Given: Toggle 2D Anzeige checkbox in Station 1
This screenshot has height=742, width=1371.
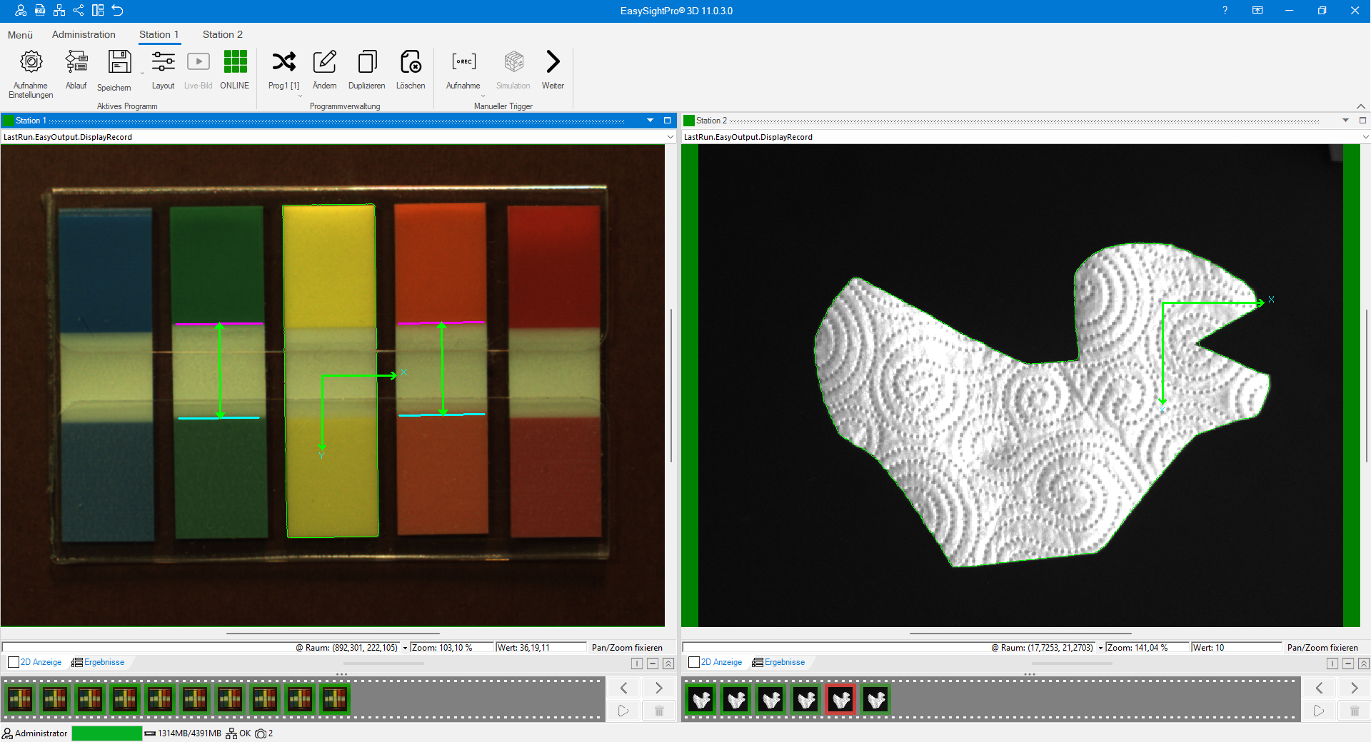Looking at the screenshot, I should tap(14, 662).
